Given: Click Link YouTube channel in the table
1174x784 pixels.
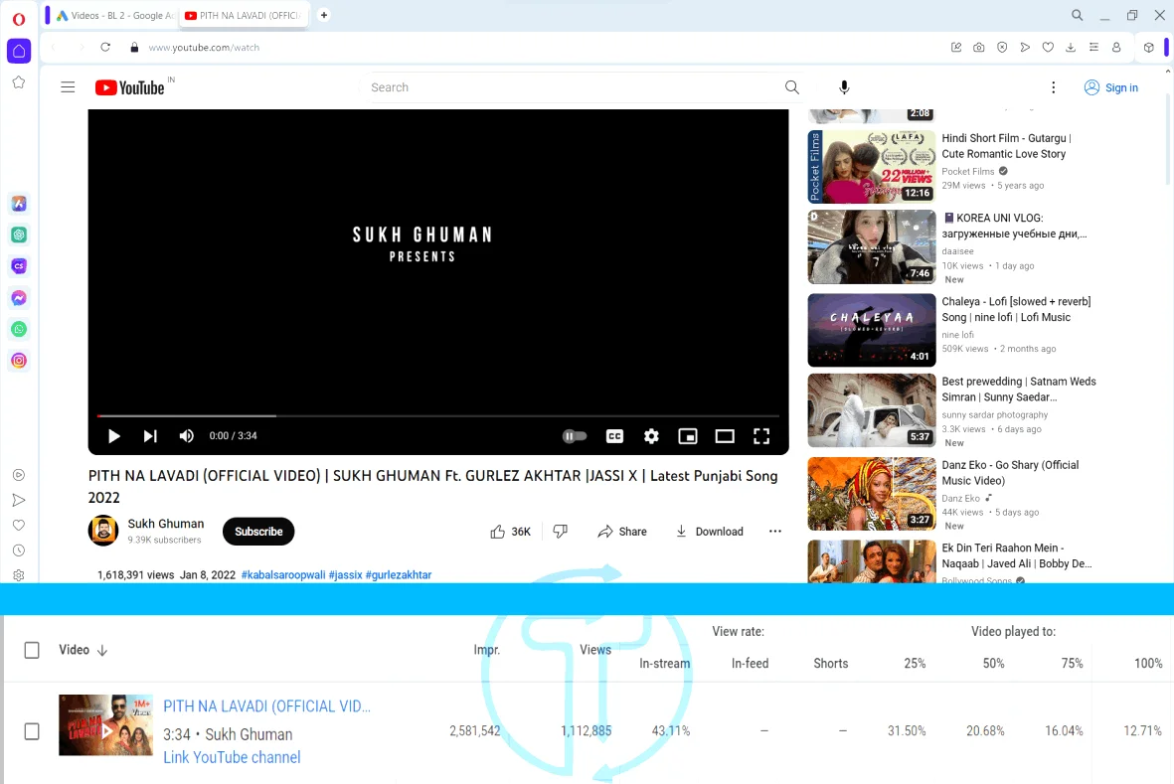Looking at the screenshot, I should (232, 757).
